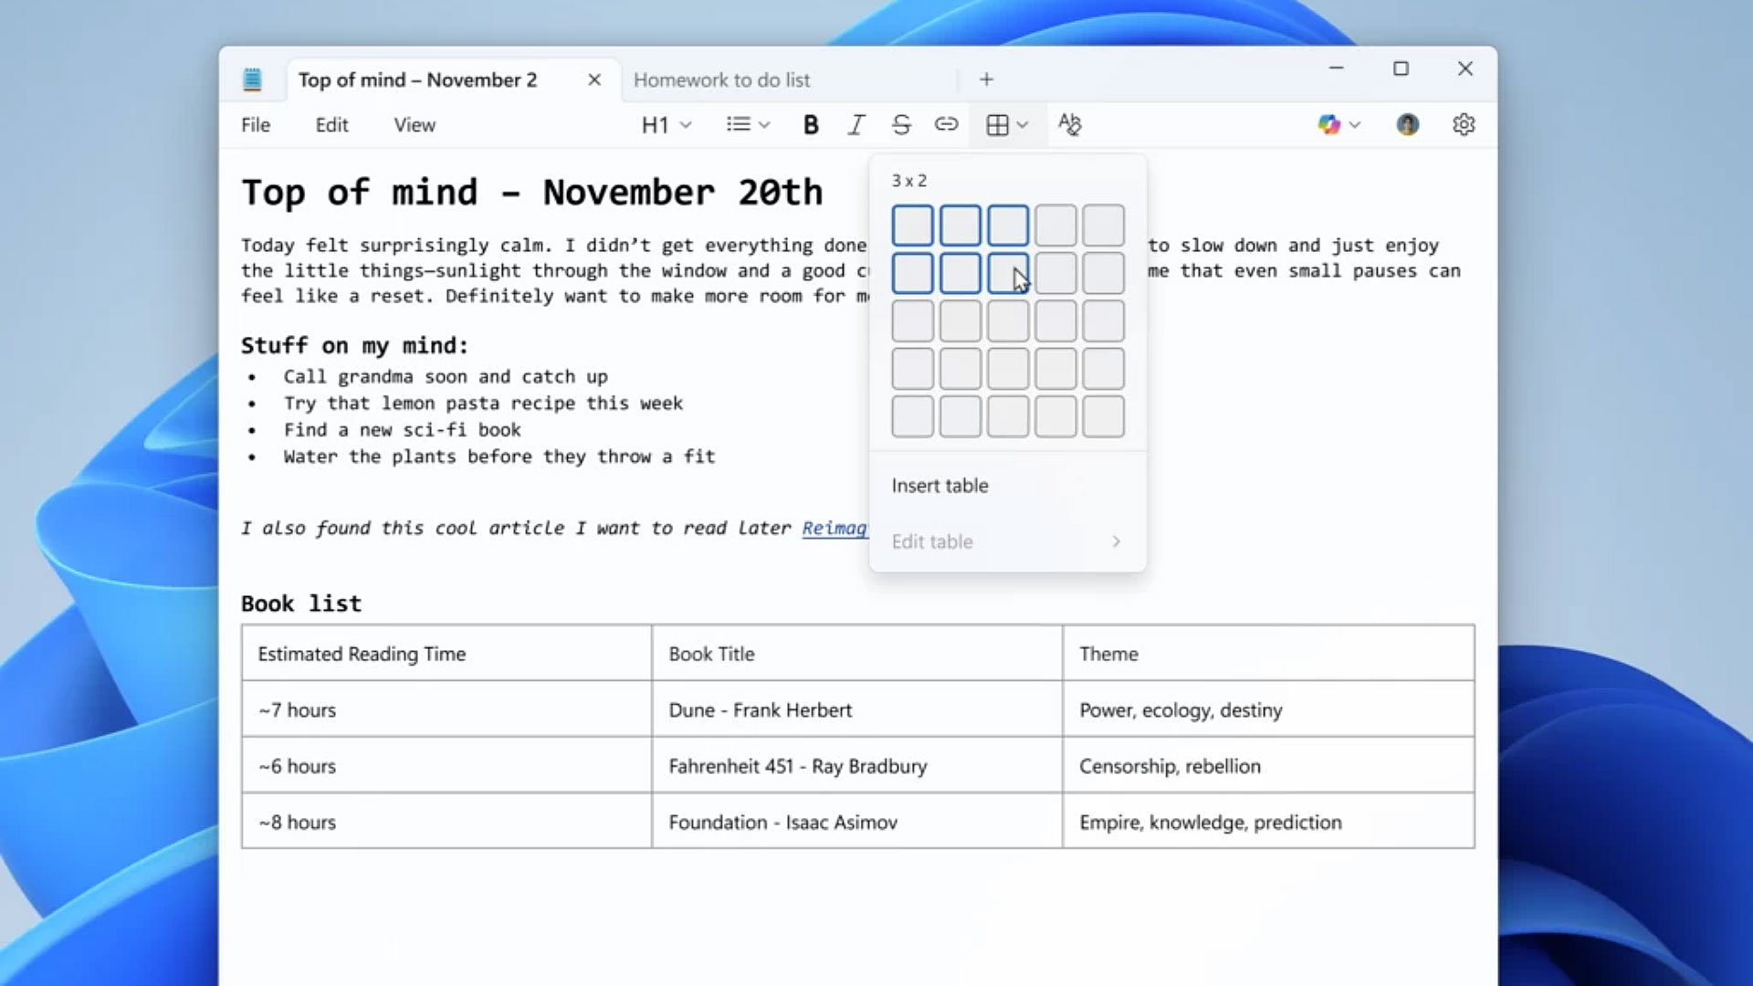The image size is (1753, 986).
Task: Select the bottom-right 5x5 grid cell
Action: (1103, 416)
